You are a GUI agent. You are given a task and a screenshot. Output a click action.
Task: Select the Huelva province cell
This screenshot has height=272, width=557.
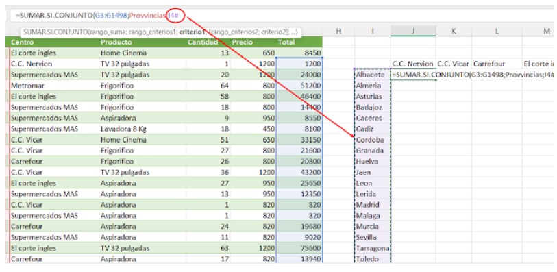click(x=372, y=162)
